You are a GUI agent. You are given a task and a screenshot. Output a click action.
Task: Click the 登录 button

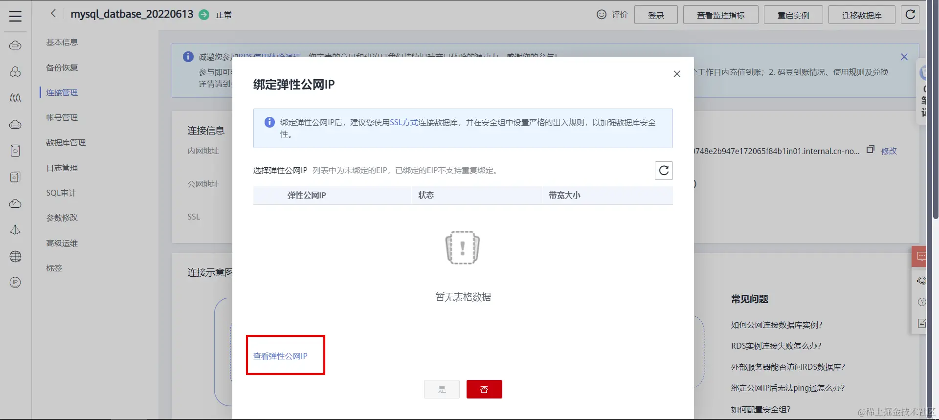656,15
